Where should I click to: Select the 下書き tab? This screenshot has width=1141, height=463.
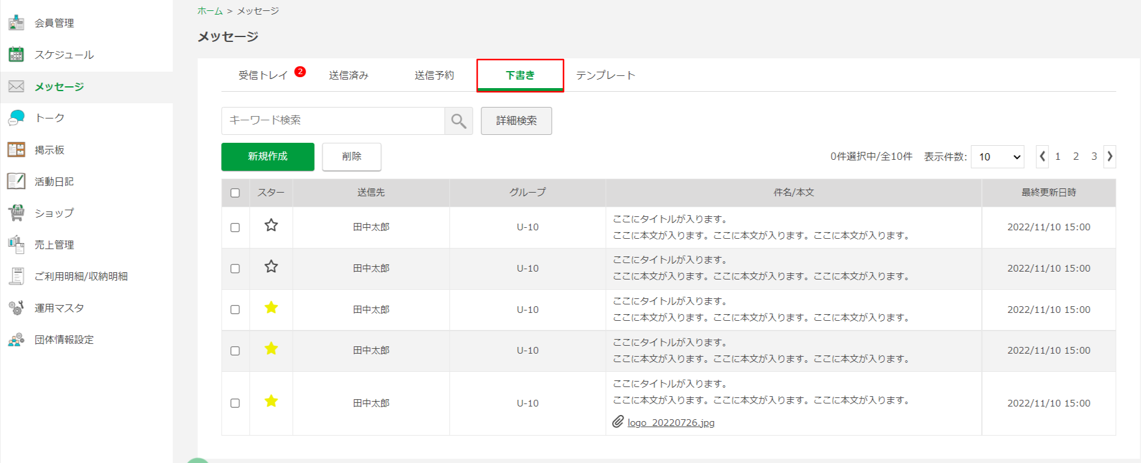tap(520, 75)
